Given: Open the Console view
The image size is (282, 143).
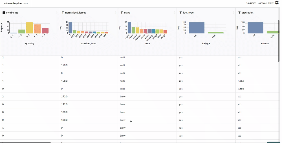Looking at the screenshot, I should click(262, 3).
